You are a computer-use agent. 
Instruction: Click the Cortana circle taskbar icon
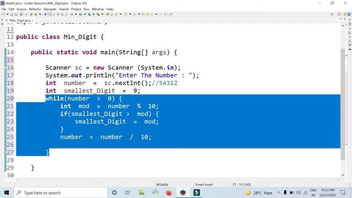[114, 193]
